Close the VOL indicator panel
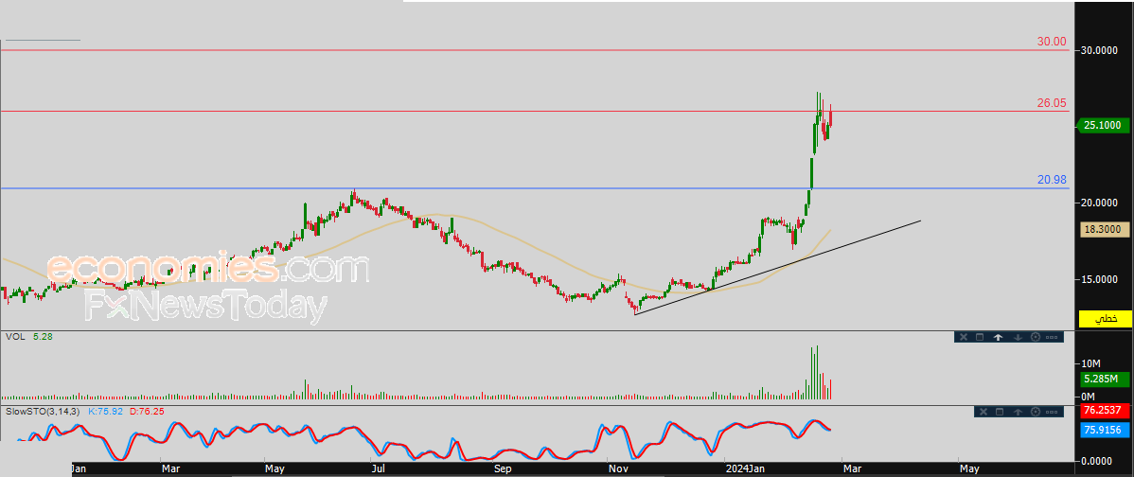 (963, 337)
